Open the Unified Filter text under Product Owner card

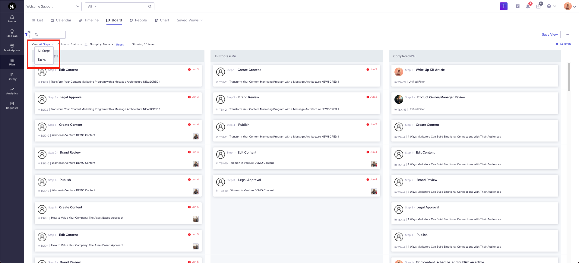tap(416, 109)
